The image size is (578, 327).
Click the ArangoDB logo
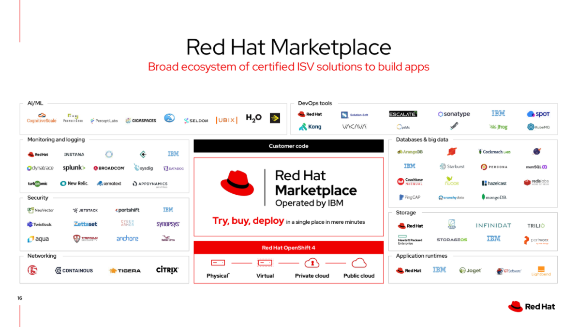[410, 152]
